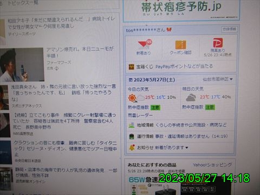
Task: Click today's sunny weather icon
Action: [132, 97]
